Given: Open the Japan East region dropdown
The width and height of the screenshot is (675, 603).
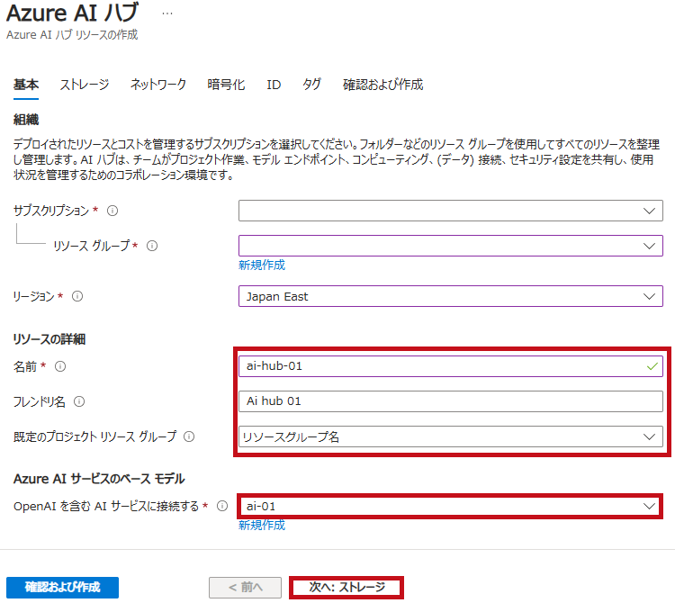Looking at the screenshot, I should (x=451, y=296).
